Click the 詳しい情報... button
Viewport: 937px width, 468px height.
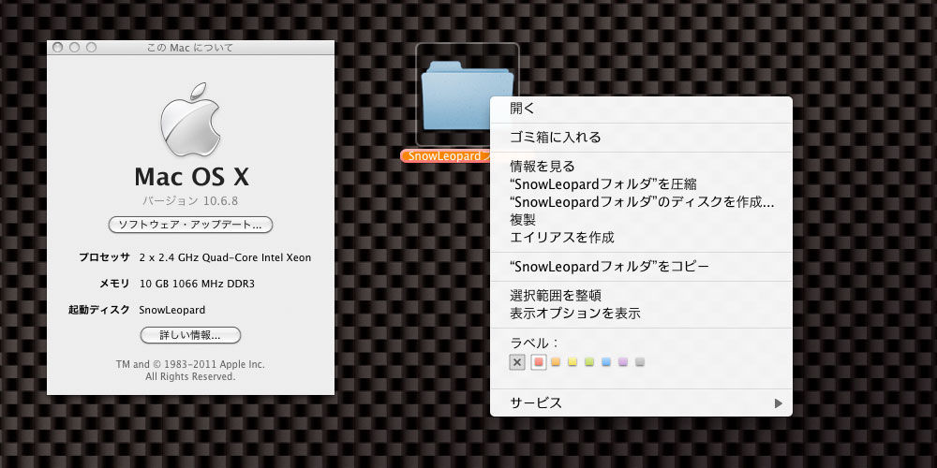coord(190,335)
